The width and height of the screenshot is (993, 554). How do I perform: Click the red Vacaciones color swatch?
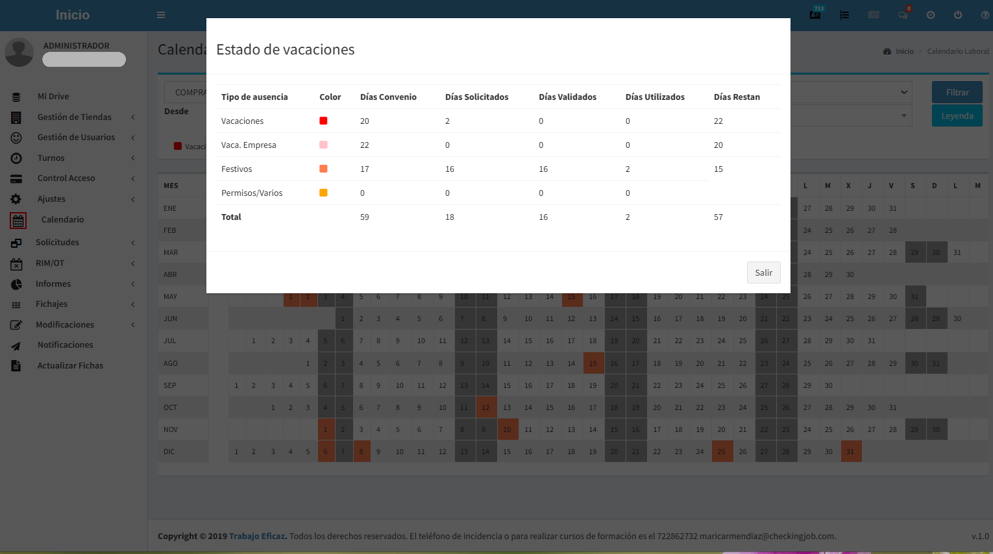323,121
